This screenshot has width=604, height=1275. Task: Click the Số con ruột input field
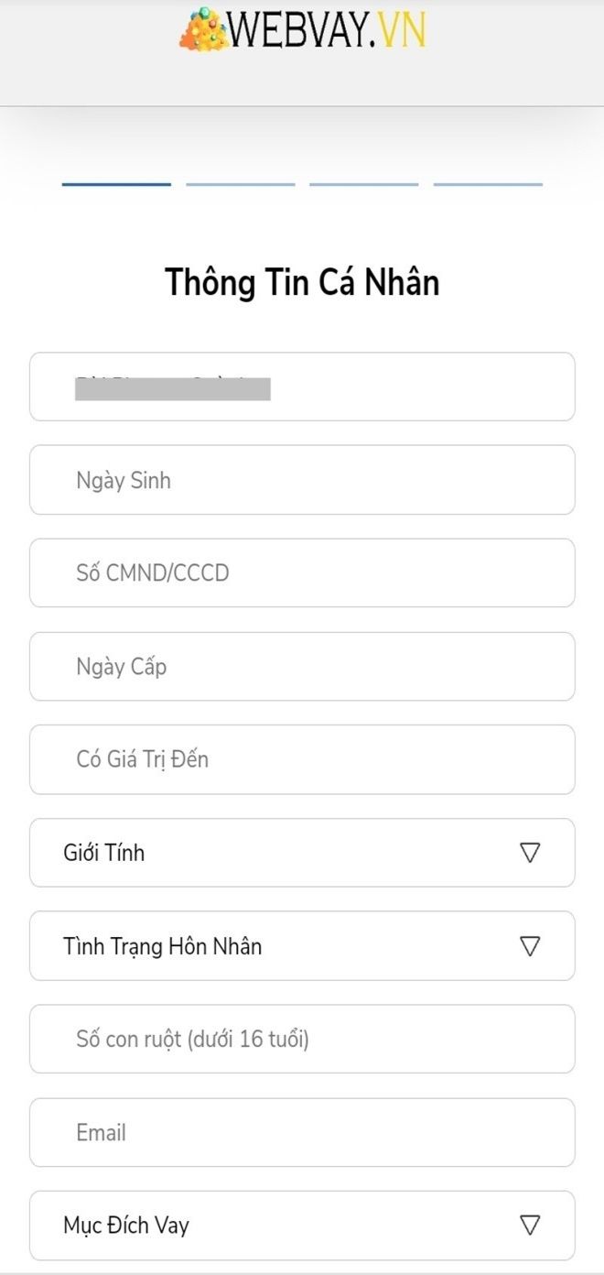(302, 1039)
